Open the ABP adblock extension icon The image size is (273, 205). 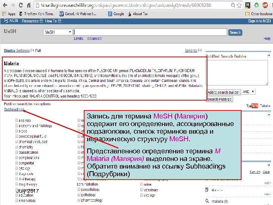(x=265, y=5)
